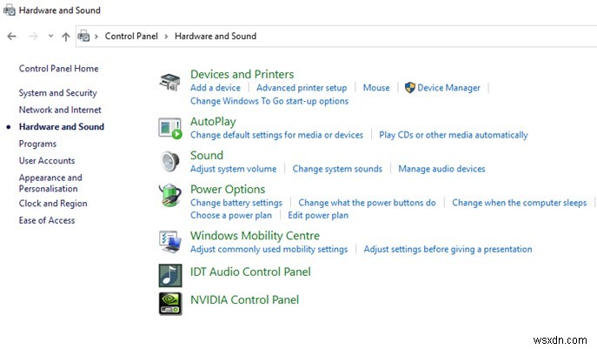This screenshot has height=349, width=597.
Task: Click the Sound speaker icon
Action: [170, 161]
